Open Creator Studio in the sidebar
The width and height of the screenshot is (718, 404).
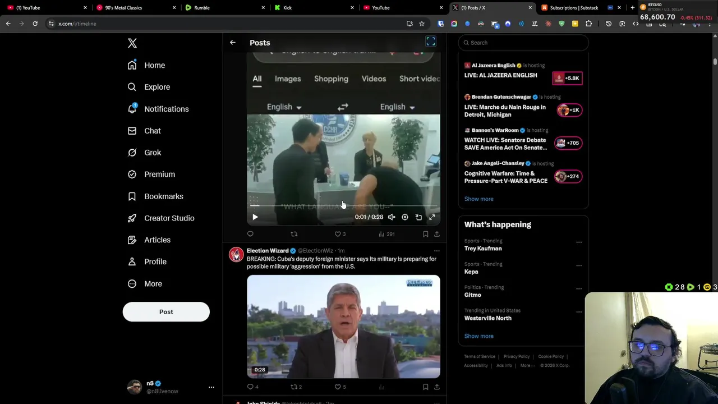[x=161, y=218]
